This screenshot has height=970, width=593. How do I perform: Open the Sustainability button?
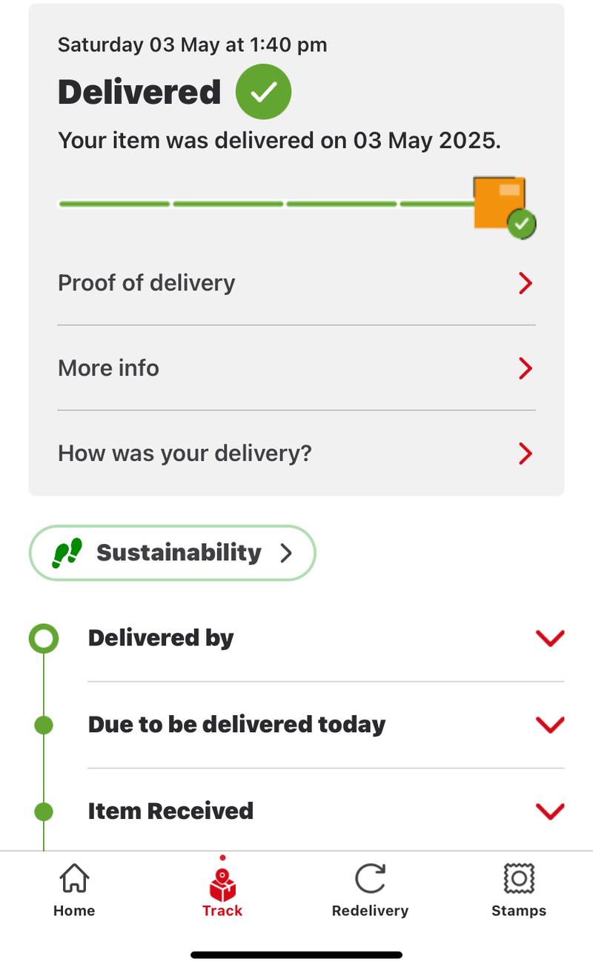click(x=172, y=553)
